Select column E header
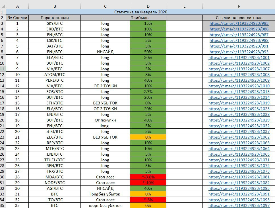The width and height of the screenshot is (275, 208). pos(184,6)
